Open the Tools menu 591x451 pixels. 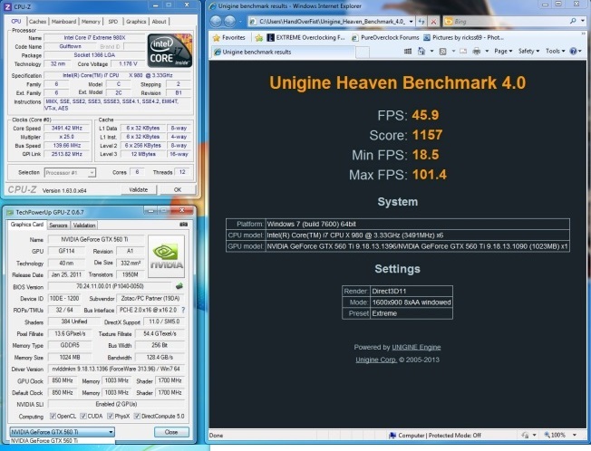coord(555,52)
